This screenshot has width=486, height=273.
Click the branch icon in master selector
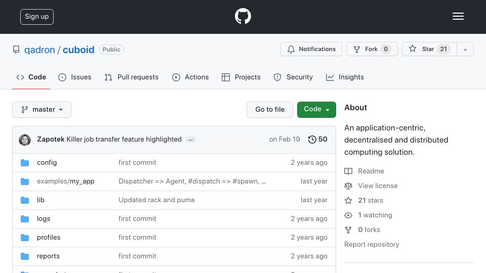click(x=24, y=110)
